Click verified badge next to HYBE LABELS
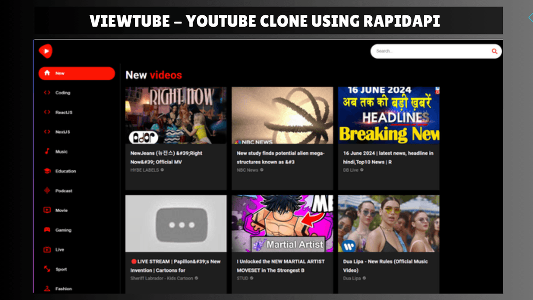533x300 pixels. pos(162,170)
